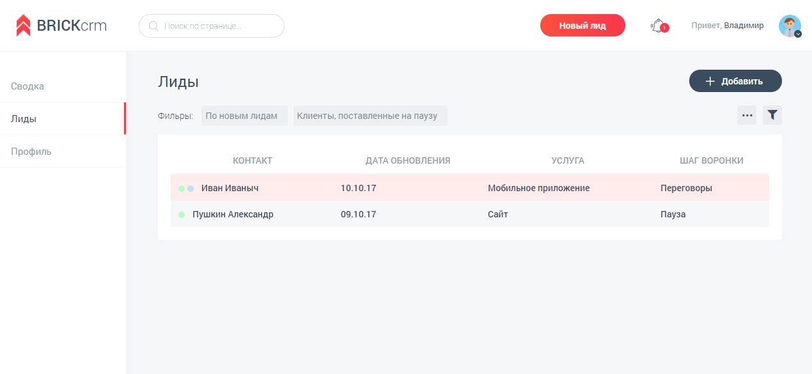The height and width of the screenshot is (374, 812).
Task: Open the notifications bell
Action: pos(657,26)
